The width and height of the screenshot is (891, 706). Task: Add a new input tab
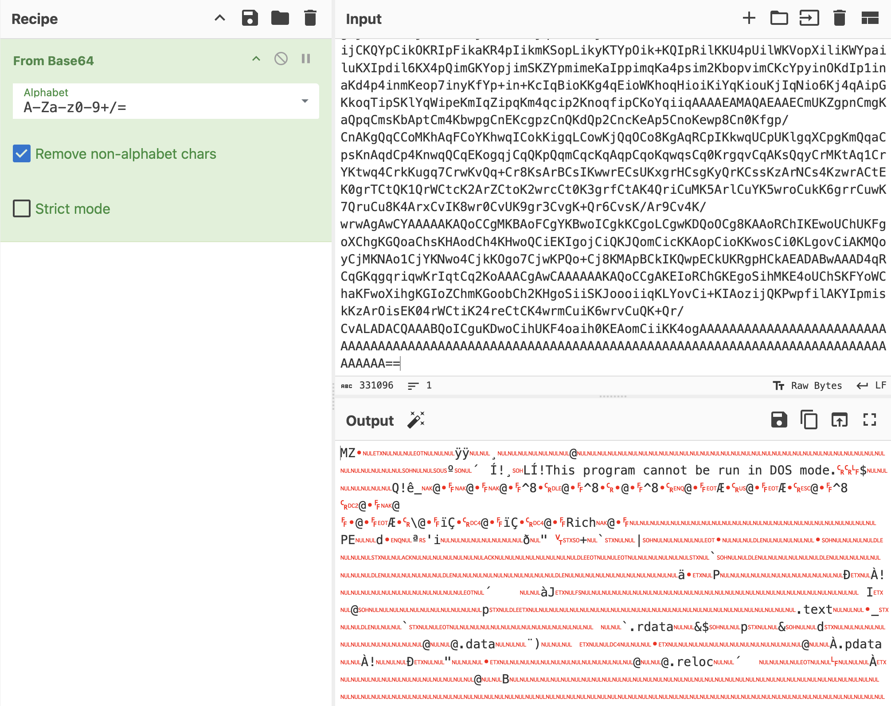pyautogui.click(x=749, y=18)
